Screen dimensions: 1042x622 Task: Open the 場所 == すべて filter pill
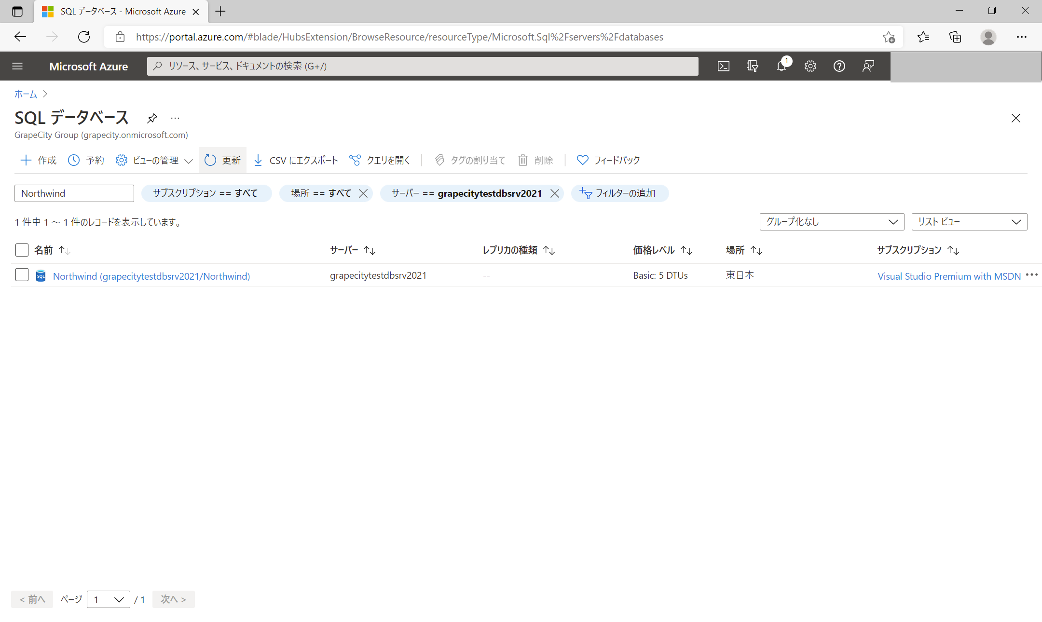pos(321,193)
